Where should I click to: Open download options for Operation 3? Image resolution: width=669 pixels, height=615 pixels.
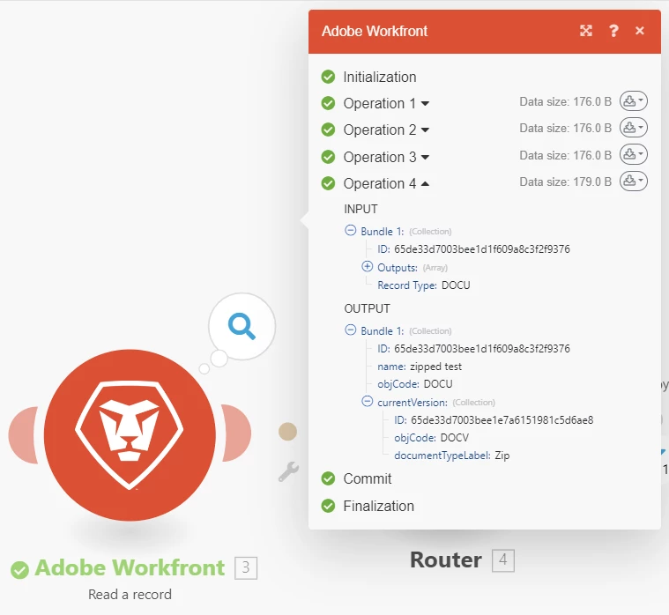[x=634, y=155]
